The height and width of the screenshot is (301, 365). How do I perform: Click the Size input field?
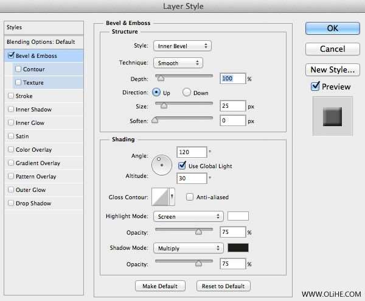(x=233, y=105)
